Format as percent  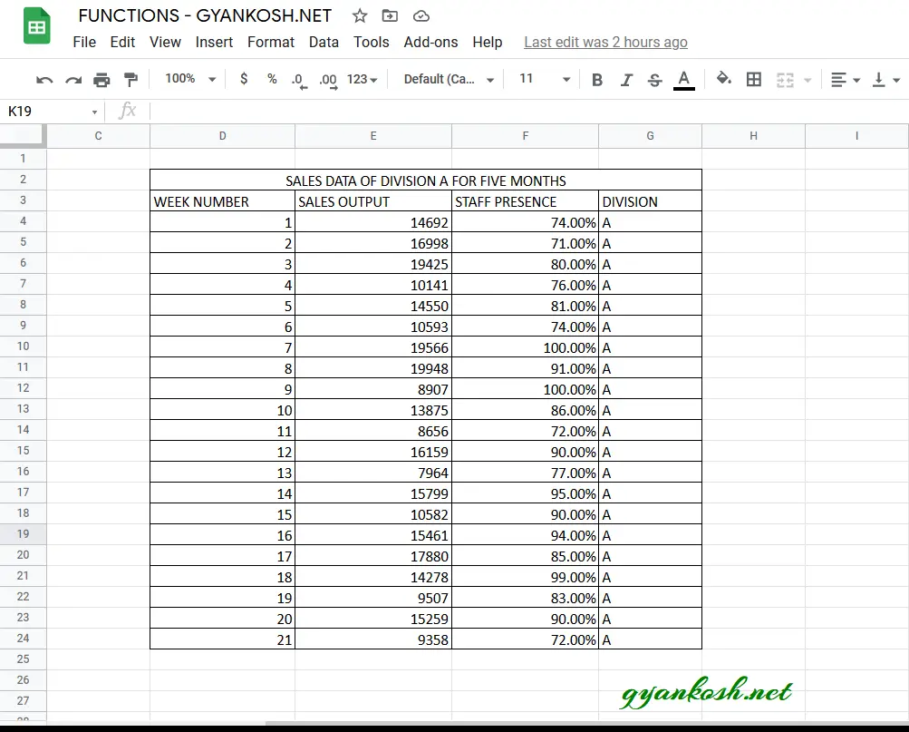pyautogui.click(x=272, y=79)
